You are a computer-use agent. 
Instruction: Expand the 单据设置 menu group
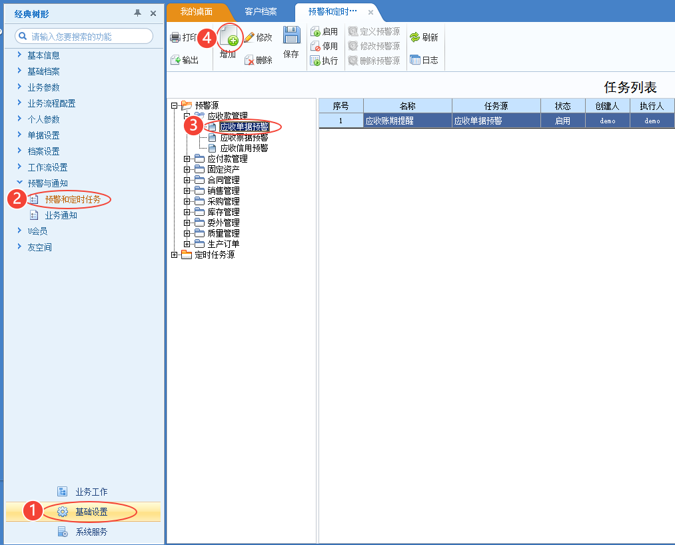pyautogui.click(x=19, y=135)
